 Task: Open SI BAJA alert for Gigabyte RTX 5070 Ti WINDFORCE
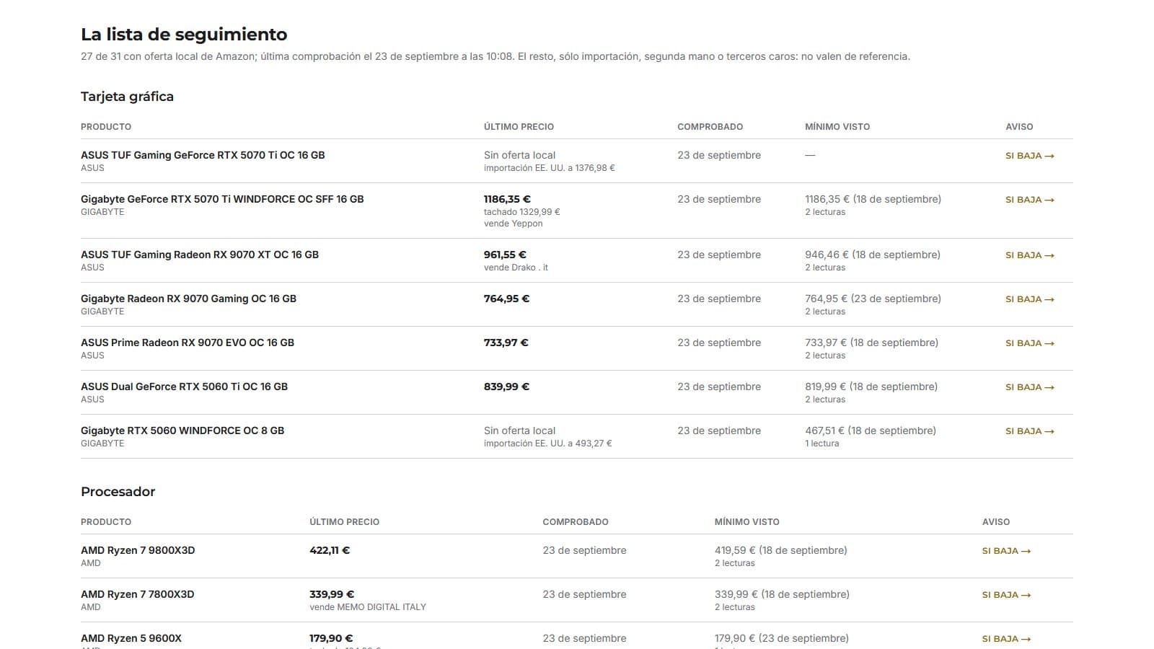[1029, 200]
